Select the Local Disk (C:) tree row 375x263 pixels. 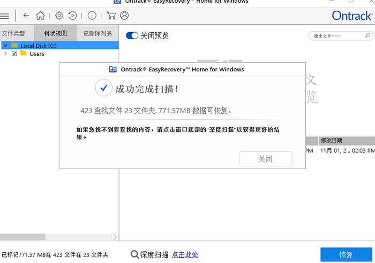pyautogui.click(x=60, y=45)
